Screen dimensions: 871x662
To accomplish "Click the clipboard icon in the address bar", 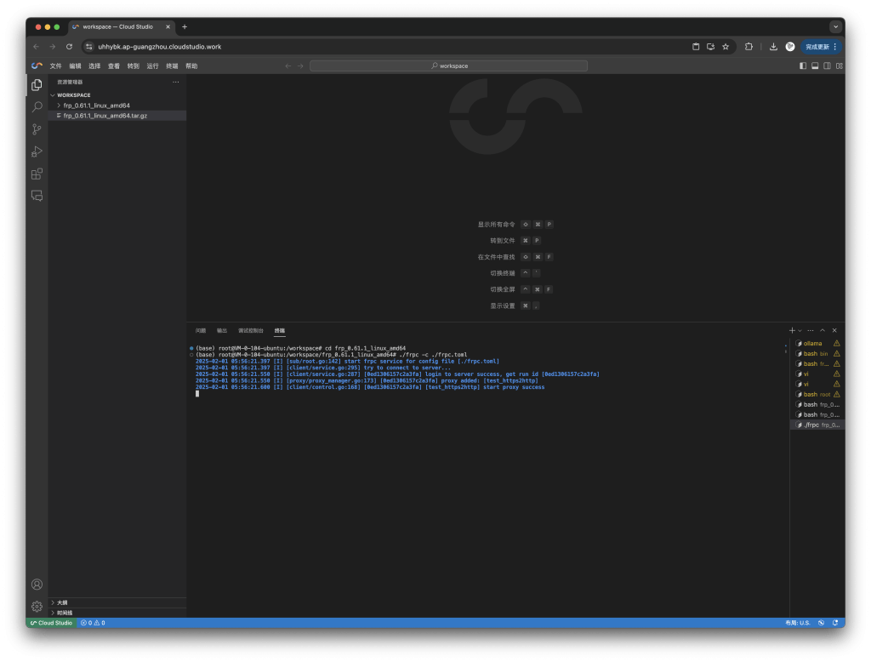I will (696, 47).
